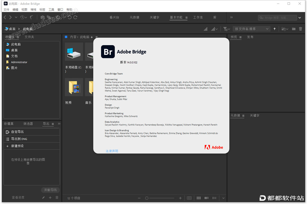
Task: Open the 预览 panel menu icon
Action: pos(240,37)
